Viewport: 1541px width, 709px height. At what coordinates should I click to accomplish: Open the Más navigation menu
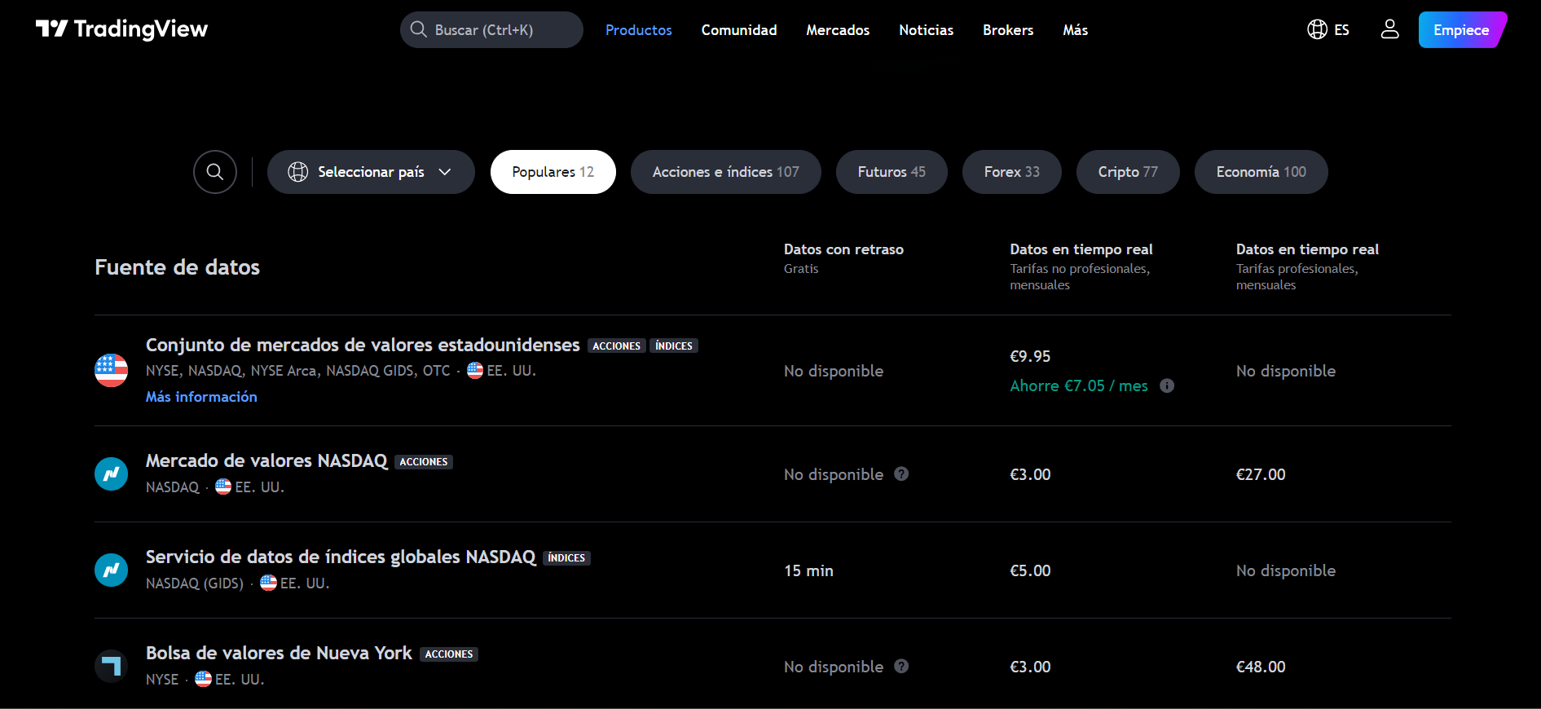click(x=1075, y=30)
